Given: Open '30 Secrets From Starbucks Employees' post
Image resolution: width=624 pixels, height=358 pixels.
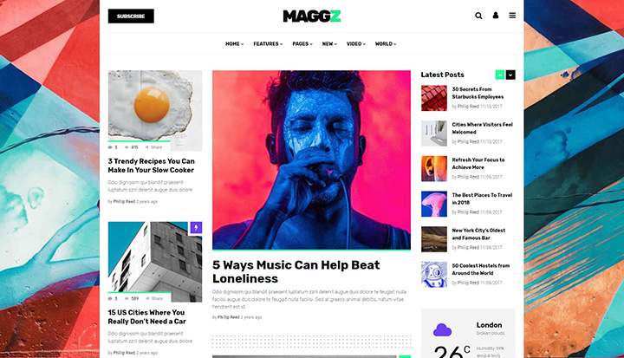Looking at the screenshot, I should click(x=478, y=93).
